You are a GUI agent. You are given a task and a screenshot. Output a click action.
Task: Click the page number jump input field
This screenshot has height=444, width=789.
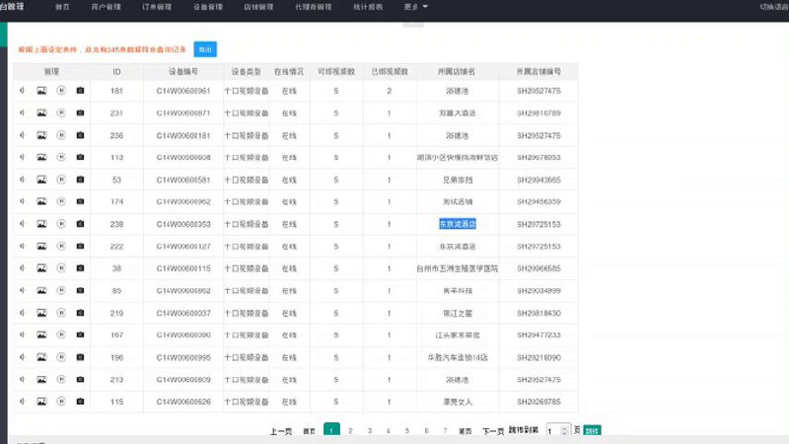point(554,431)
